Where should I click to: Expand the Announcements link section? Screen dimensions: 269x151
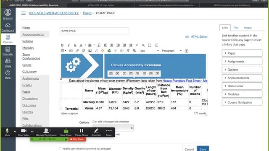tap(242, 78)
